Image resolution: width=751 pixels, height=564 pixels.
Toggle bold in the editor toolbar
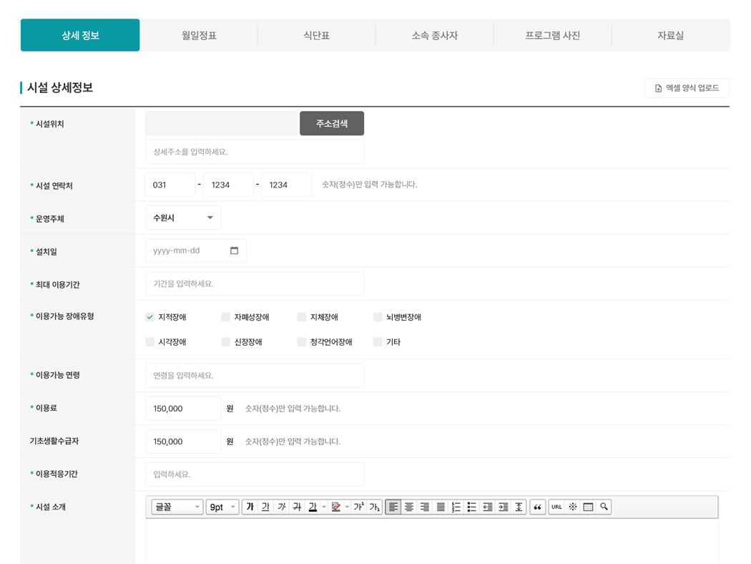[250, 507]
